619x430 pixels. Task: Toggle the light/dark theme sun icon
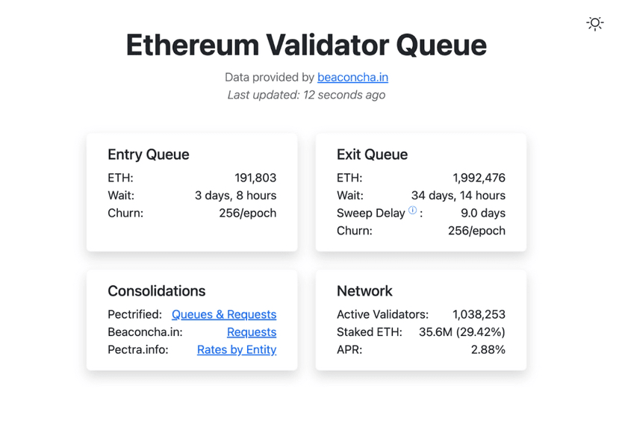point(594,23)
